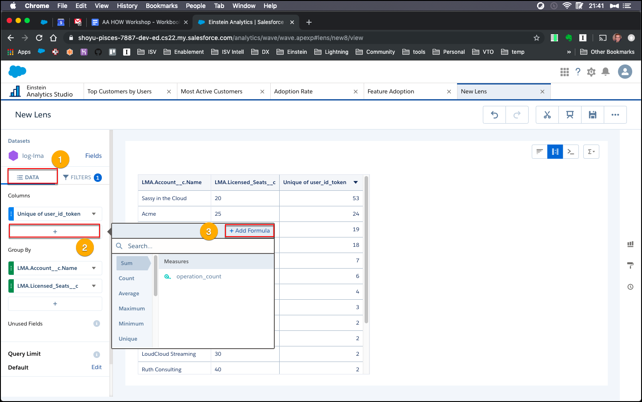The height and width of the screenshot is (402, 642).
Task: Go to the Chrome home page icon
Action: 53,38
